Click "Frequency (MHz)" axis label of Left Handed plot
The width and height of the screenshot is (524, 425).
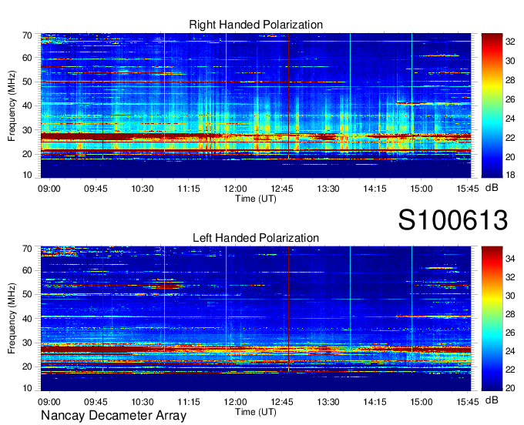(12, 319)
